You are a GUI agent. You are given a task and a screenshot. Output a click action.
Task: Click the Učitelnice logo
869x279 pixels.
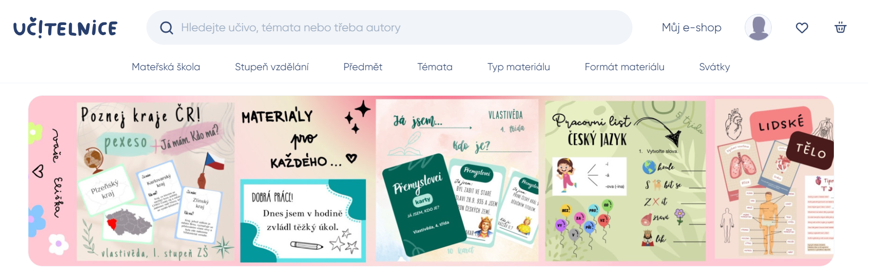(x=66, y=27)
